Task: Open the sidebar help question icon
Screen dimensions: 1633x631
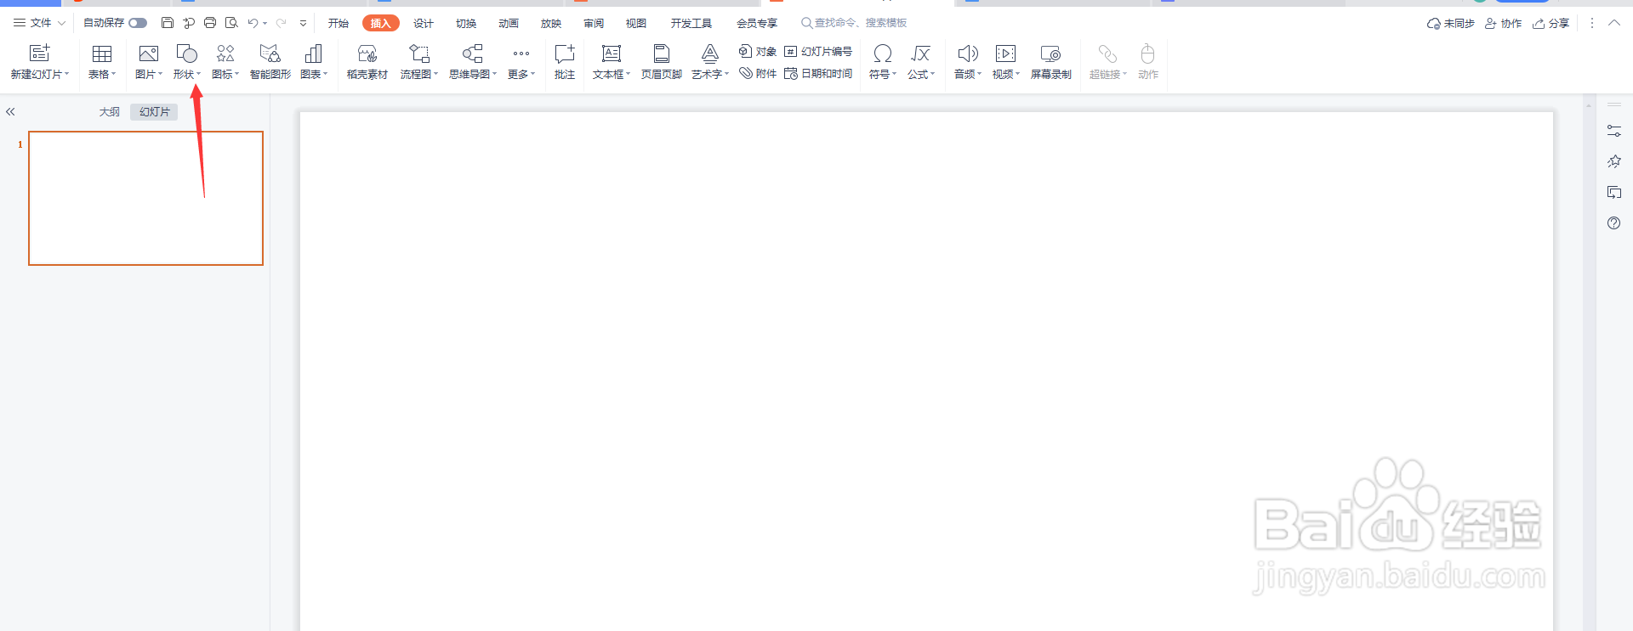Action: coord(1614,223)
